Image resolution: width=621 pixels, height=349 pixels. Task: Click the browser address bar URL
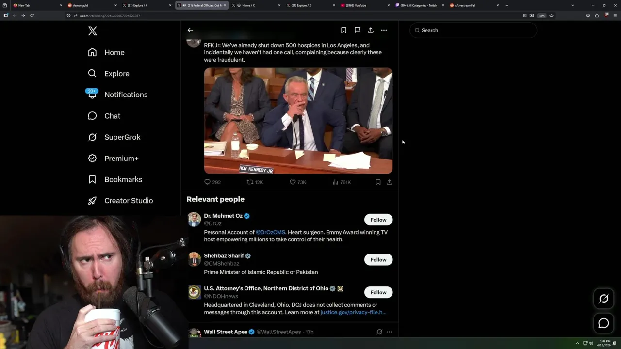110,16
